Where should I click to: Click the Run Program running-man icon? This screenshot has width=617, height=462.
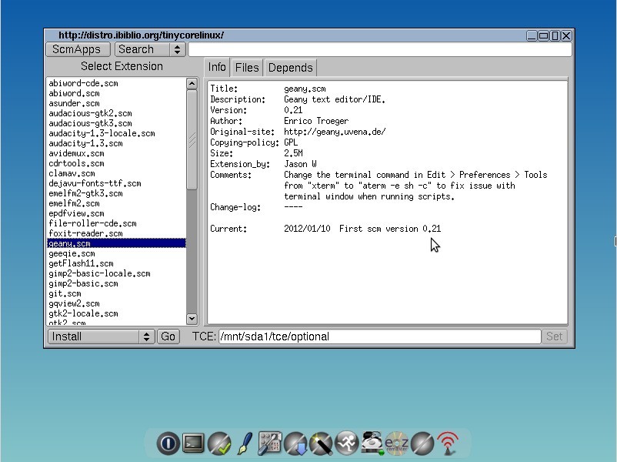346,443
